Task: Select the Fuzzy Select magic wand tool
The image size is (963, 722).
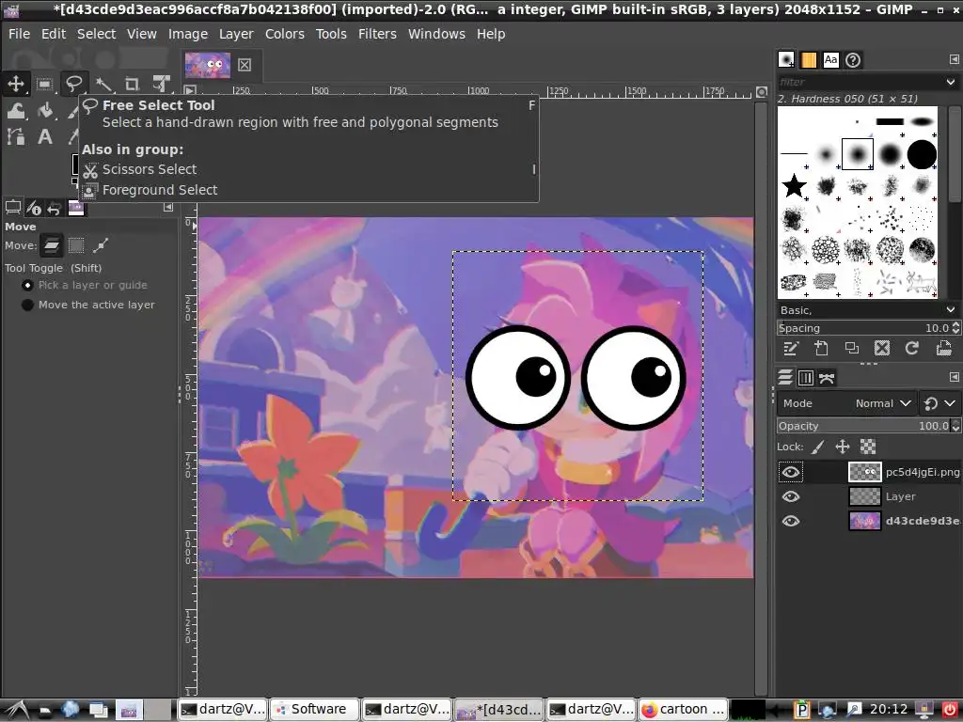Action: [x=103, y=84]
